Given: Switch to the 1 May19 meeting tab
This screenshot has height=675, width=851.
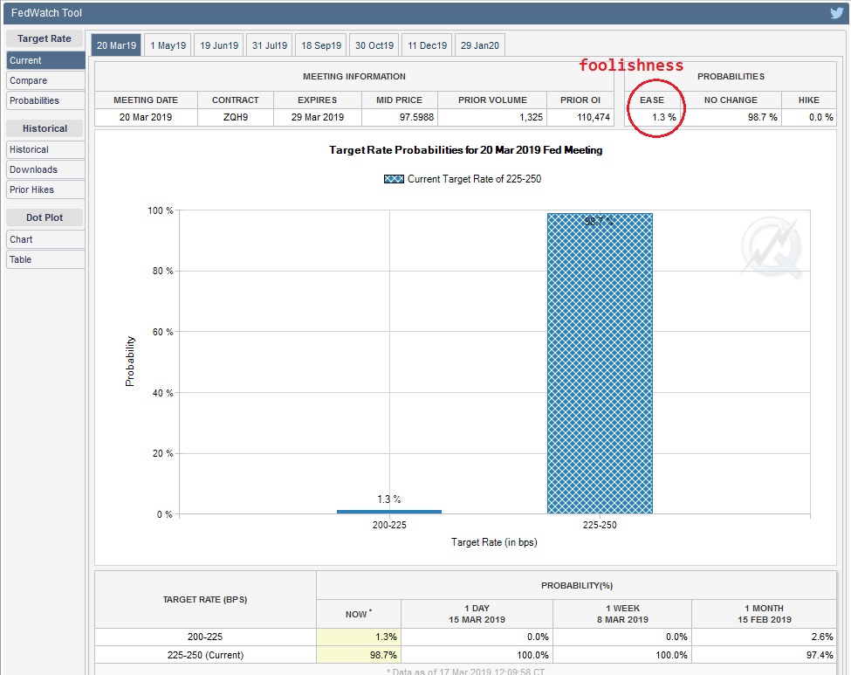Looking at the screenshot, I should pyautogui.click(x=168, y=45).
